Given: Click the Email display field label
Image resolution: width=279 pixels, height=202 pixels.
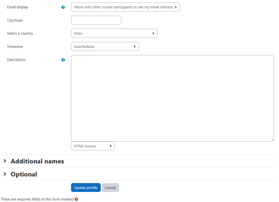Looking at the screenshot, I should [x=17, y=7].
